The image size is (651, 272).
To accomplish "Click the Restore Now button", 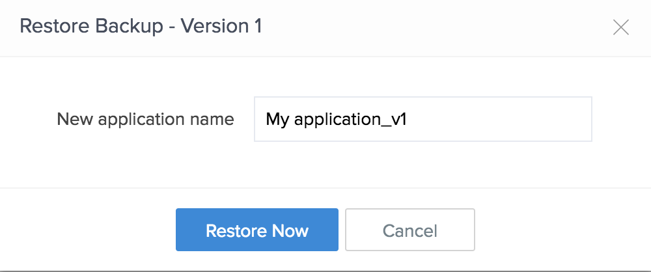I will pos(256,230).
